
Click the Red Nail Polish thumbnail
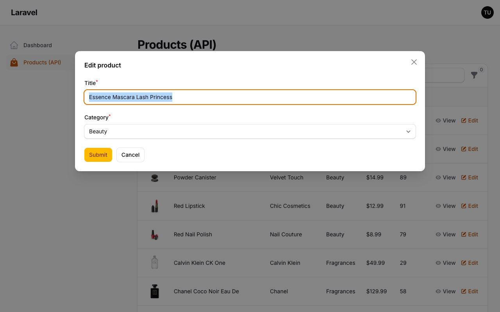(x=155, y=234)
